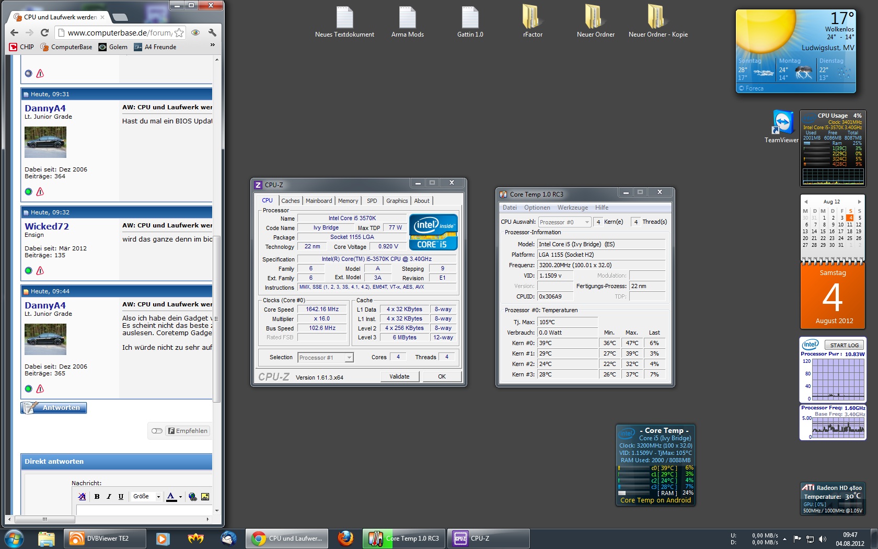Viewport: 878px width, 549px height.
Task: Open the CHIP bookmark
Action: [21, 47]
